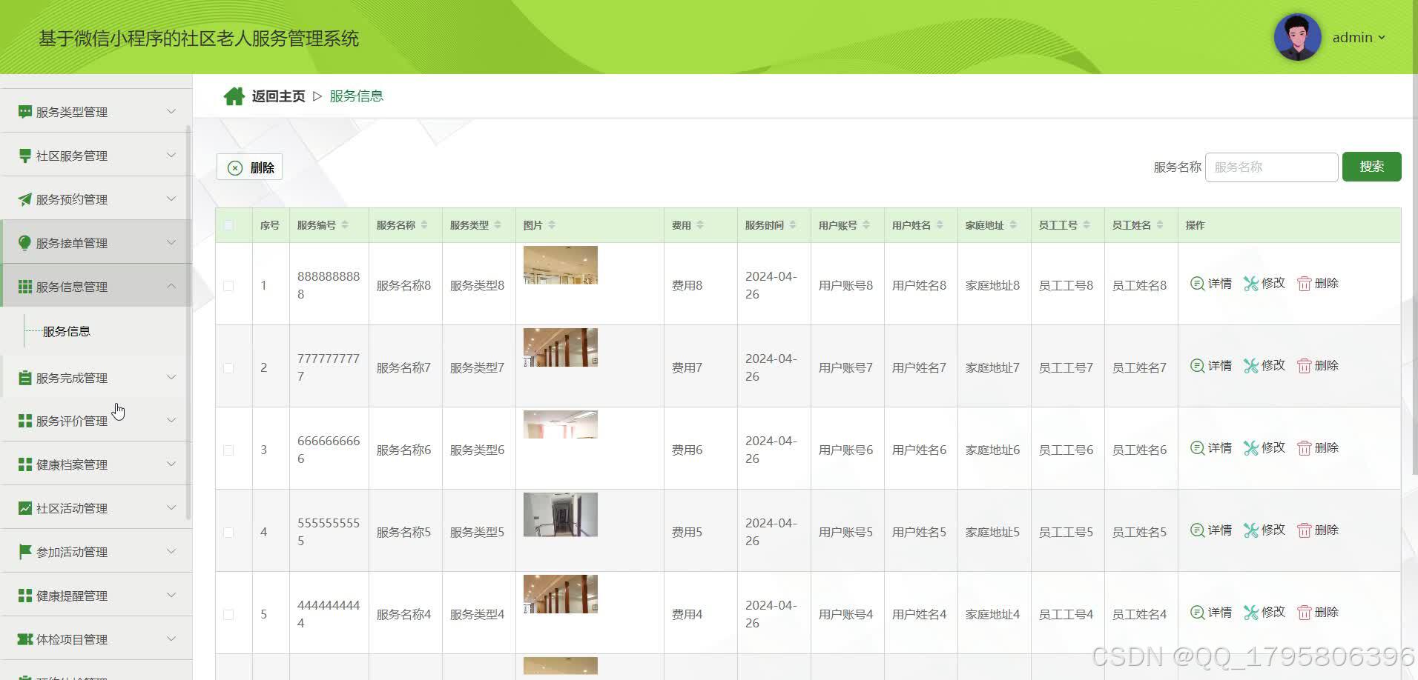Screen dimensions: 1418x680
Task: Open the image thumbnail for 服务名称8
Action: pos(560,265)
